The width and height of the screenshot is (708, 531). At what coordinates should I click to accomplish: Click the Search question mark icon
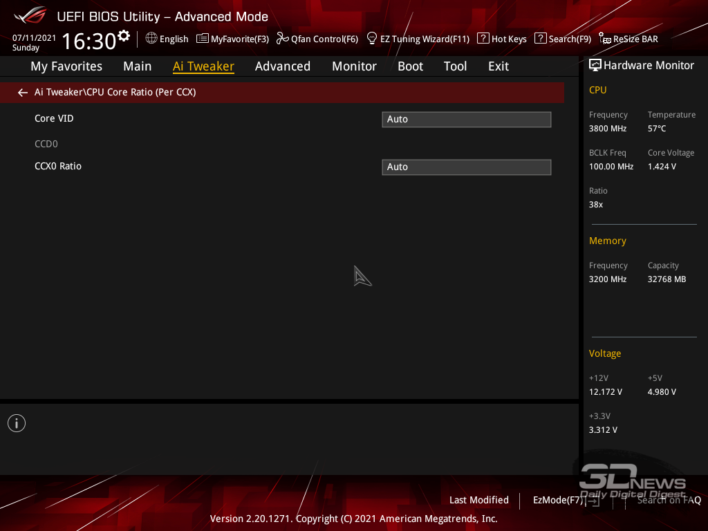541,39
